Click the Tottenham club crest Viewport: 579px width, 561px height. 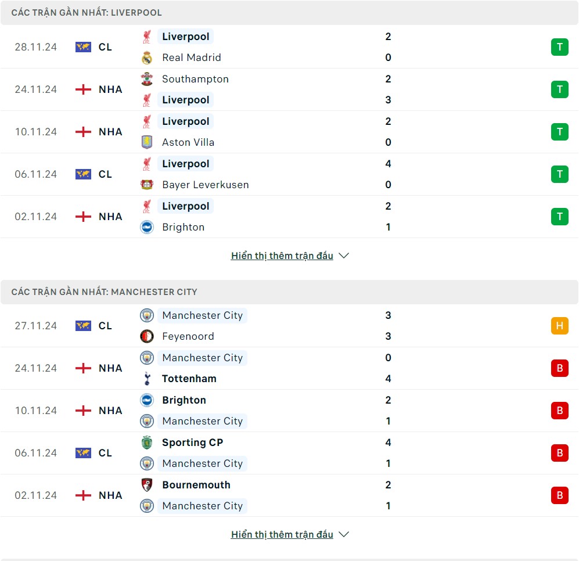coord(147,379)
